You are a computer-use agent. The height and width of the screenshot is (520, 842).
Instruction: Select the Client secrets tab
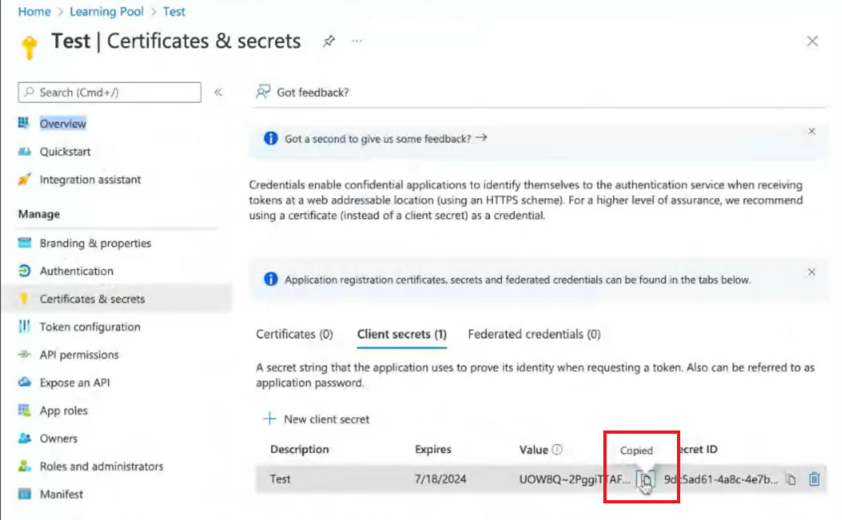point(401,334)
